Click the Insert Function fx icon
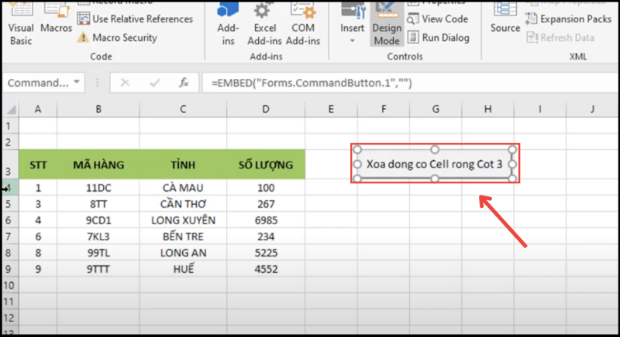This screenshot has width=620, height=337. pos(184,83)
